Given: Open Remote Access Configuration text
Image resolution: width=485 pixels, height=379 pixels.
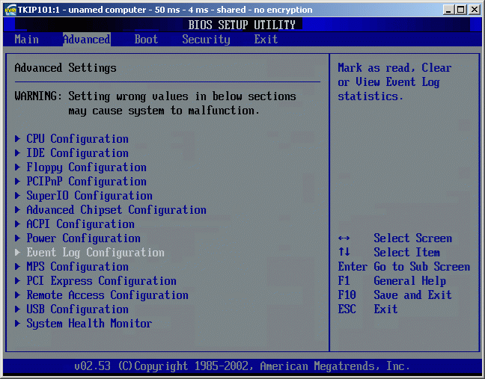Looking at the screenshot, I should click(x=107, y=295).
